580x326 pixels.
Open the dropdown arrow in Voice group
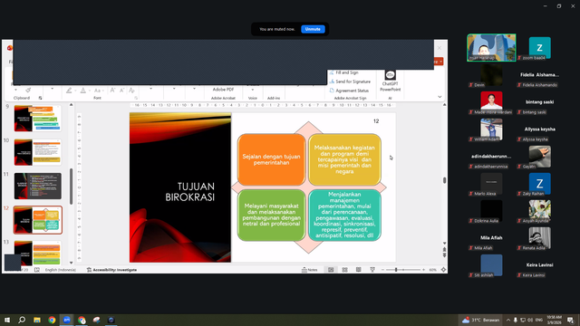[x=253, y=90]
